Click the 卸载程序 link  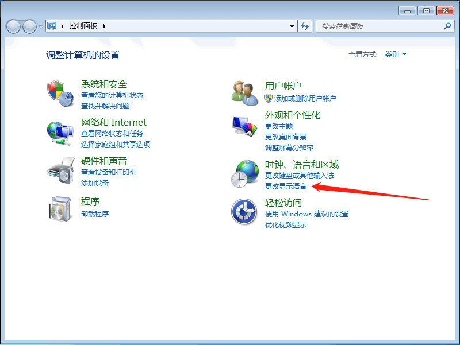tap(95, 214)
